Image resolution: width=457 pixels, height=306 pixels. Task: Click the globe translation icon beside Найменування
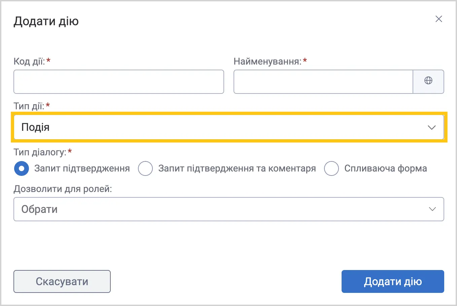pyautogui.click(x=428, y=80)
